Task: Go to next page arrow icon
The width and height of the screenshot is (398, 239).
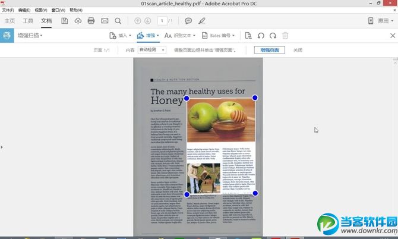Action: pyautogui.click(x=148, y=21)
